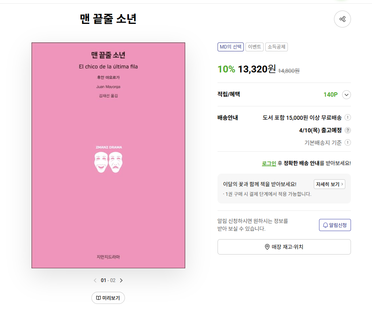This screenshot has width=372, height=312.
Task: Click the pink book cover image
Action: 108,210
